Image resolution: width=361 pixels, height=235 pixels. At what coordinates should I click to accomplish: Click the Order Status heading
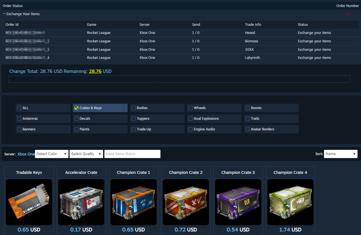13,6
